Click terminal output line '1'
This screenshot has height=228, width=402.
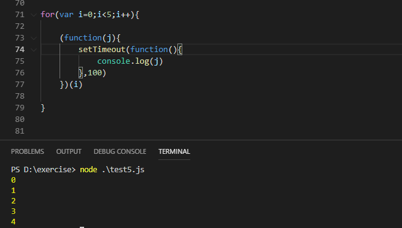click(x=14, y=191)
